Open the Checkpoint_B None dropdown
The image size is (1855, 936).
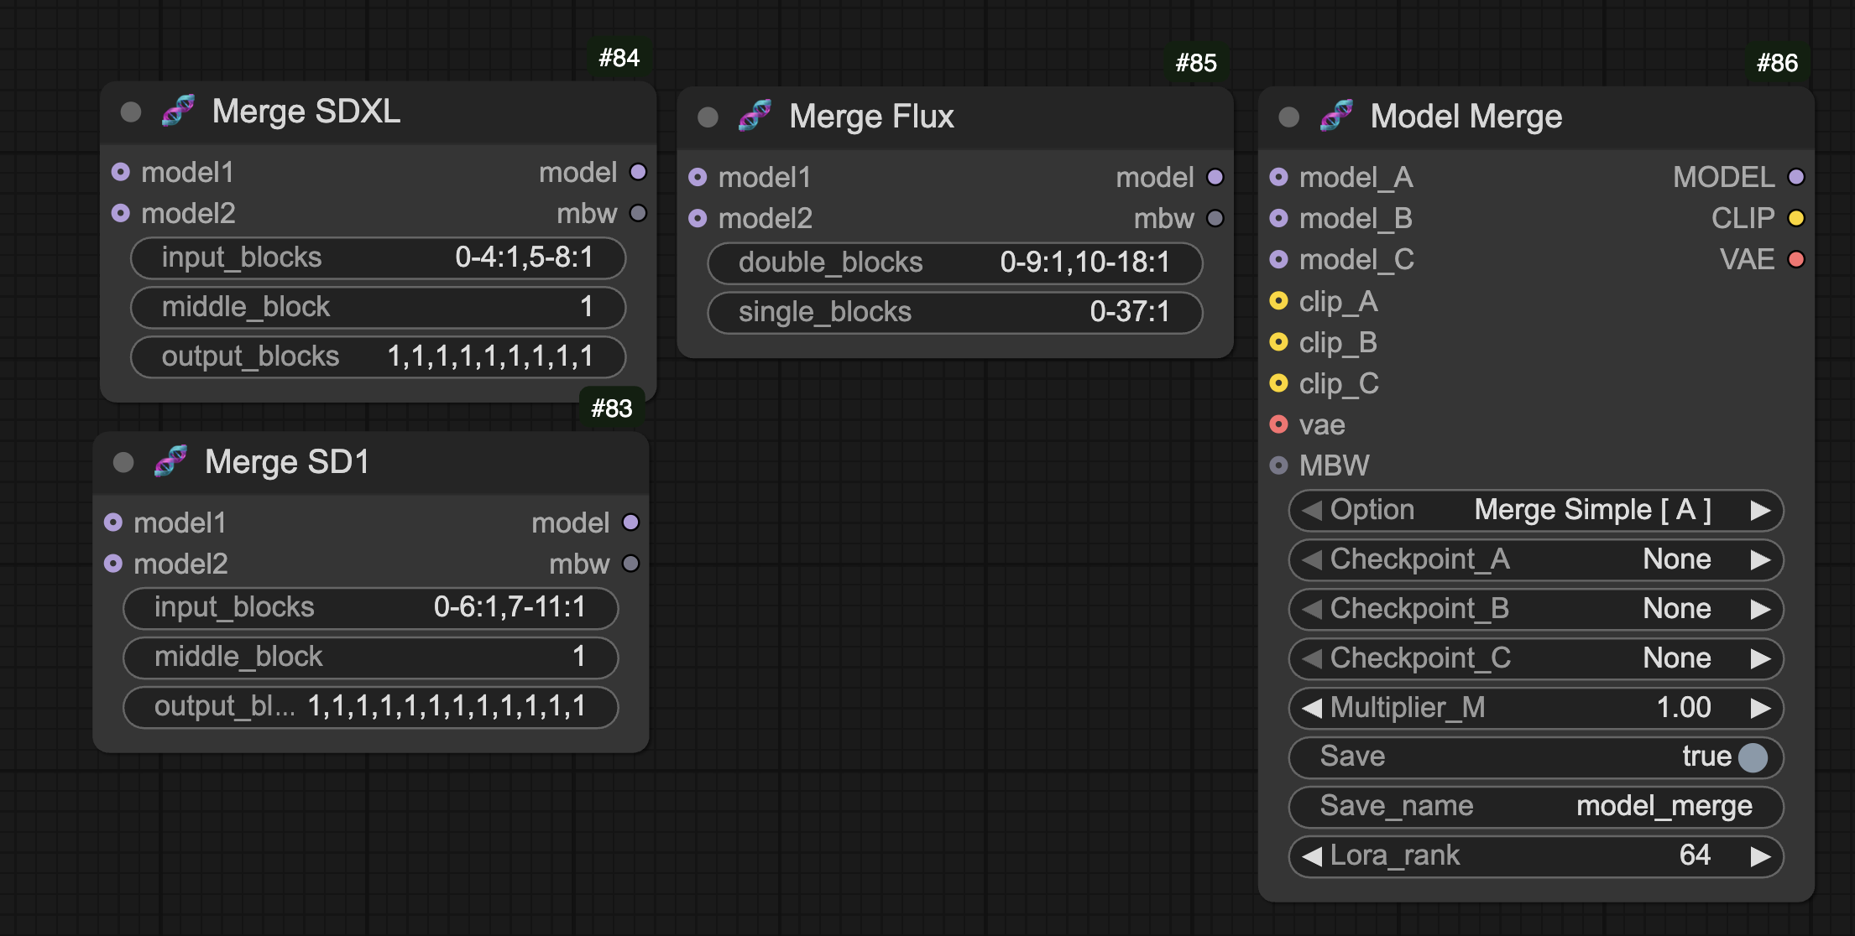(1536, 609)
